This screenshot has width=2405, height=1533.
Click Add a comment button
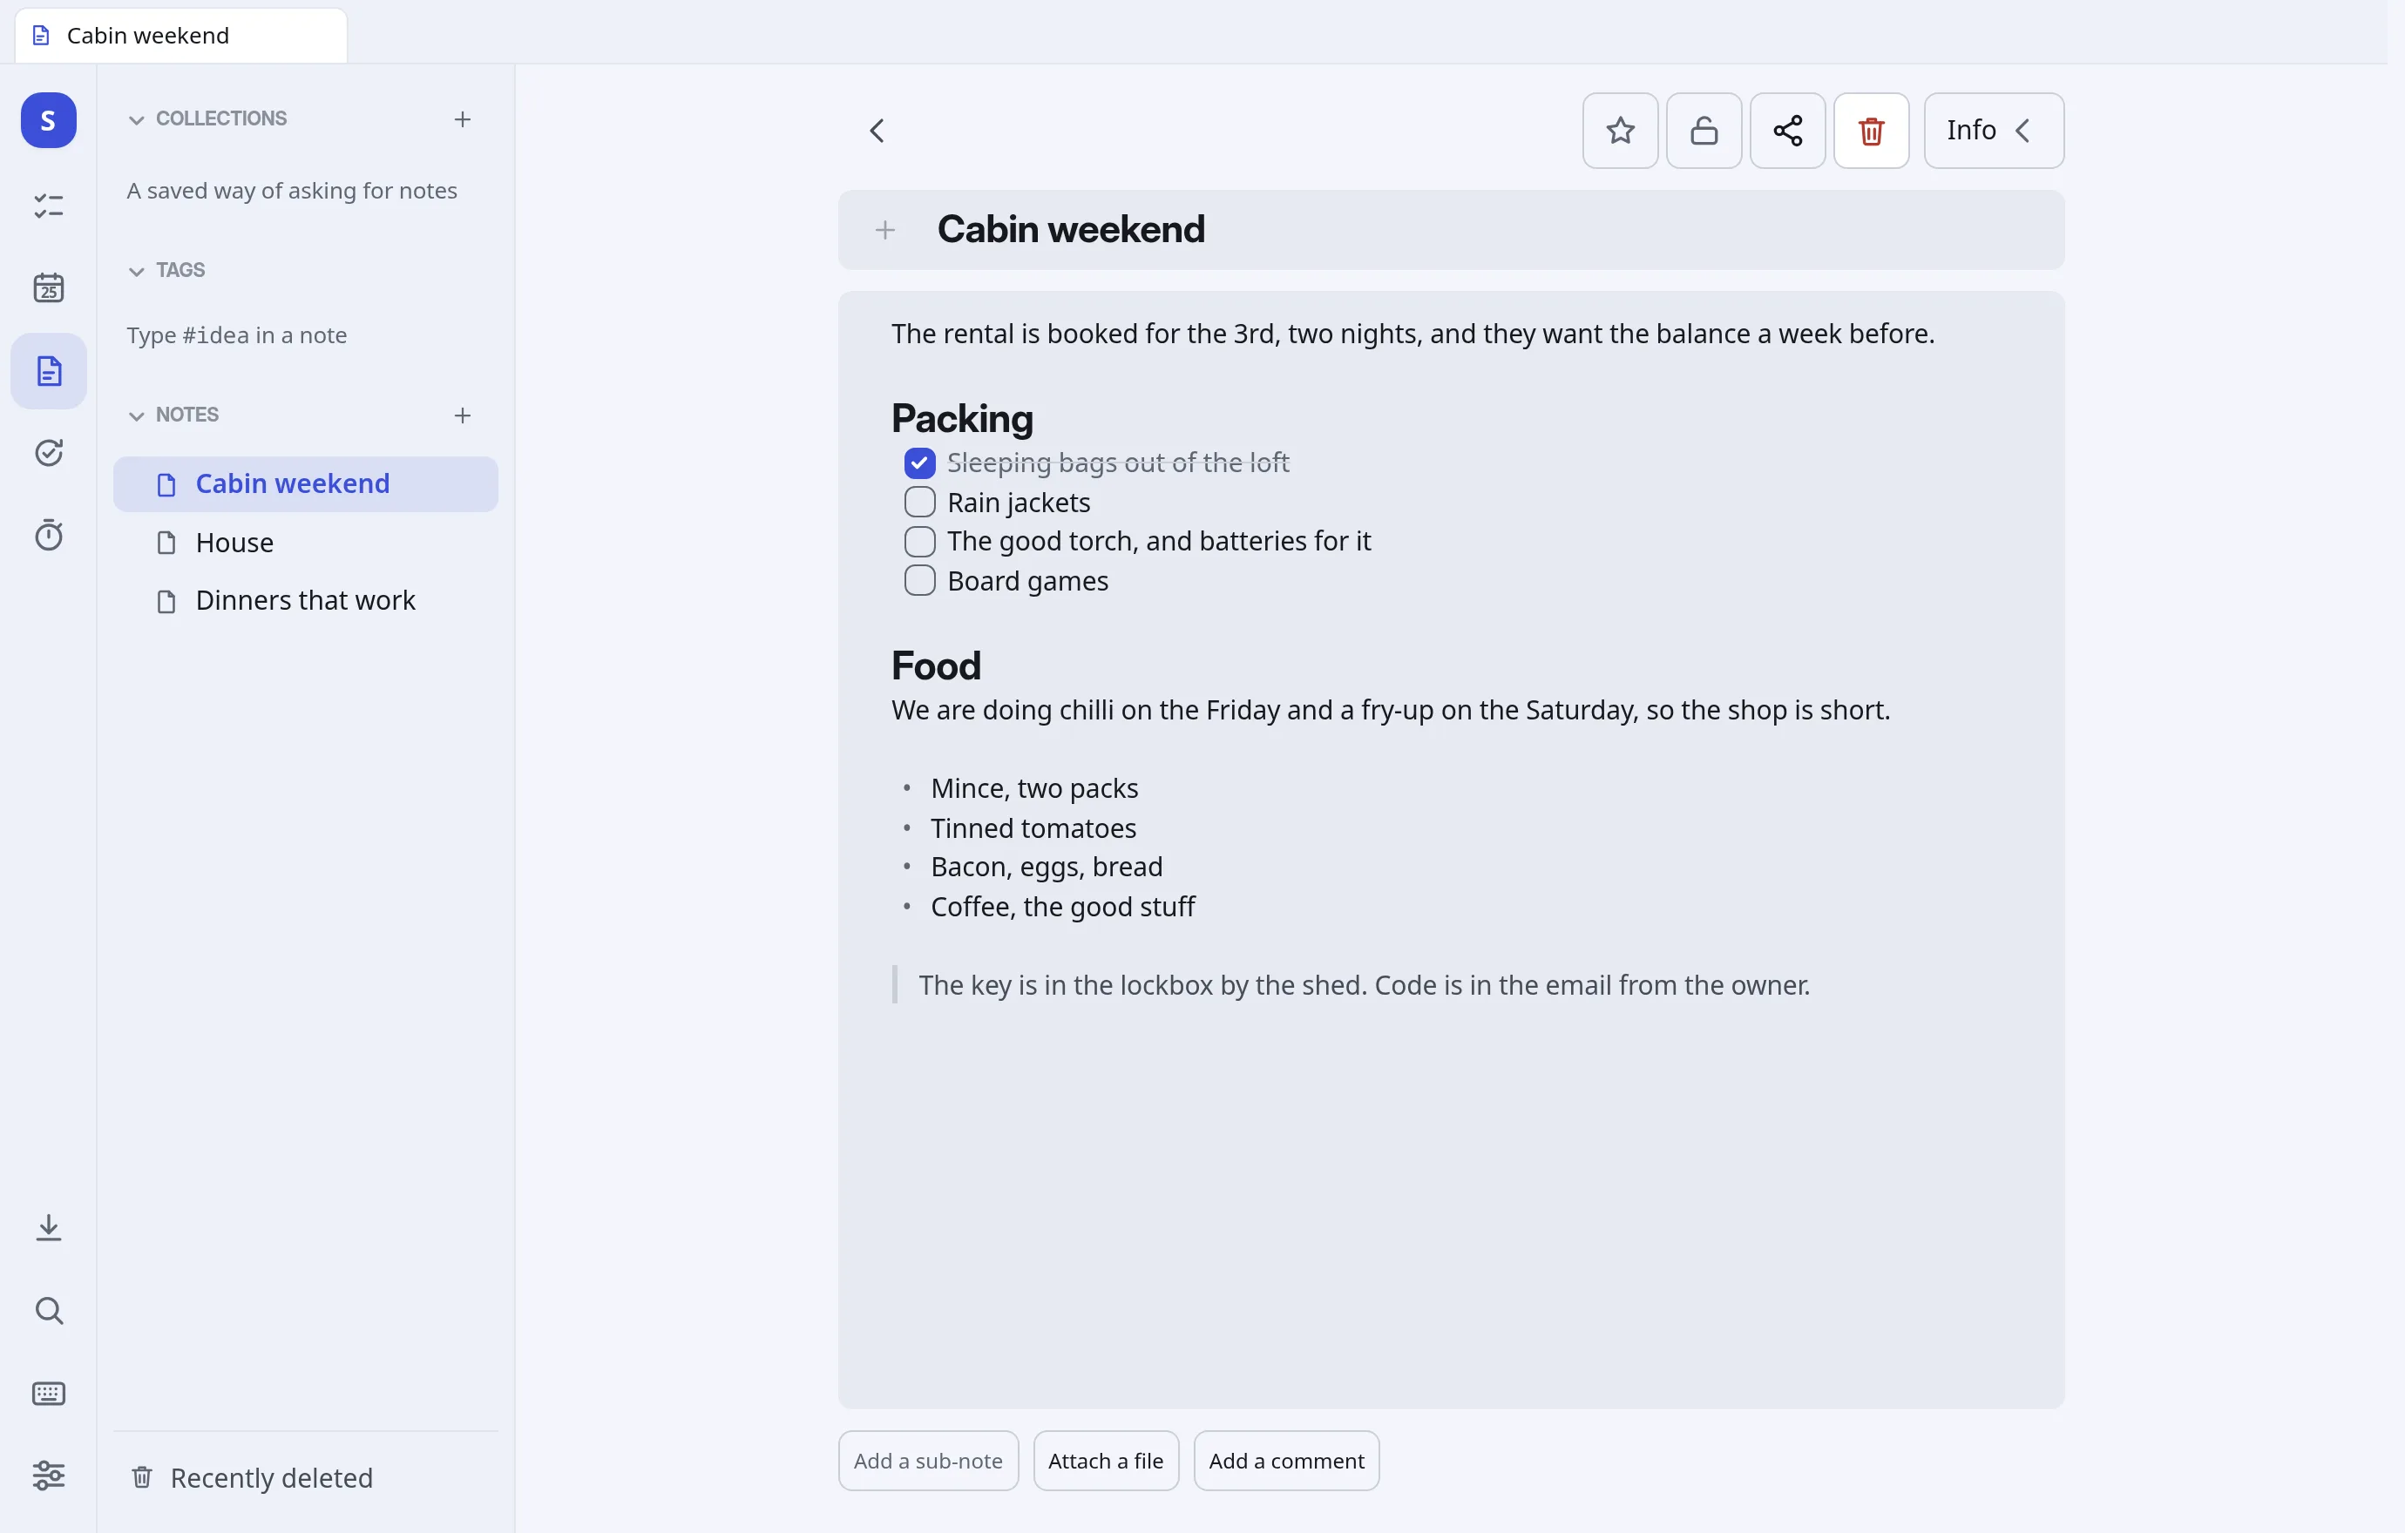point(1286,1462)
